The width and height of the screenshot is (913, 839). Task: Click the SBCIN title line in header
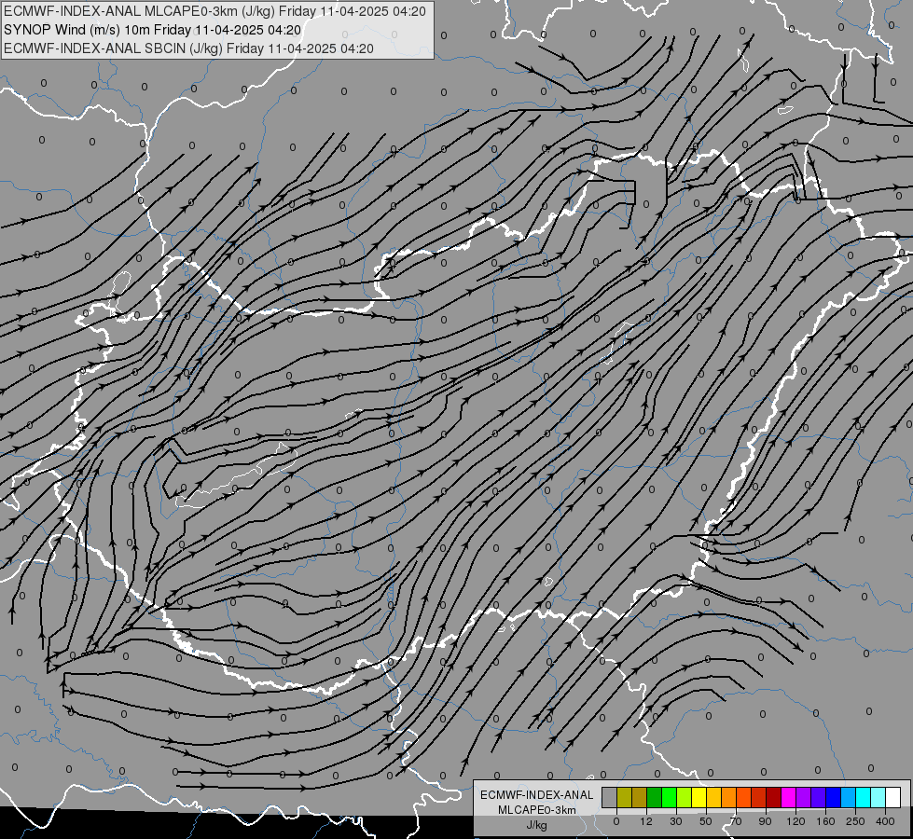coord(188,48)
